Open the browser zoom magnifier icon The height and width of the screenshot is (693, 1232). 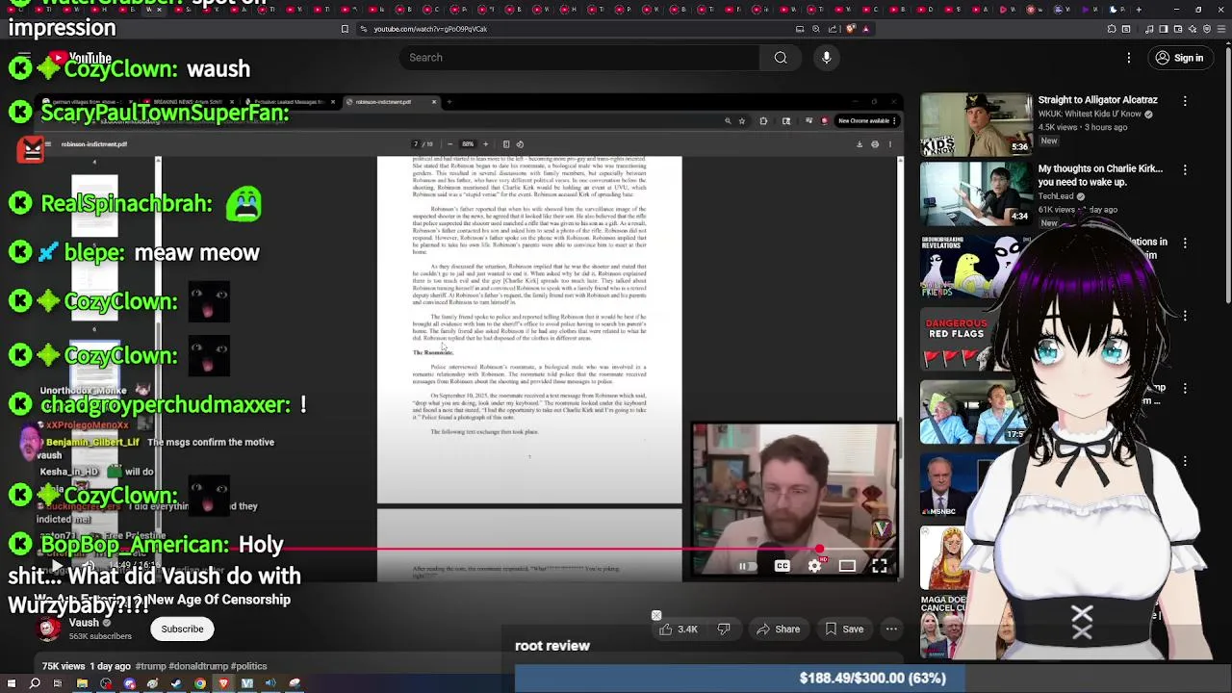pyautogui.click(x=816, y=29)
